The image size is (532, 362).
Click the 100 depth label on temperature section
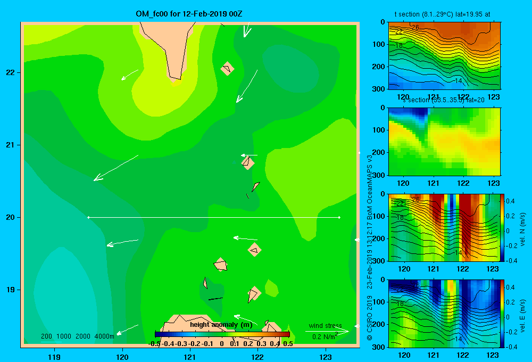[378, 44]
